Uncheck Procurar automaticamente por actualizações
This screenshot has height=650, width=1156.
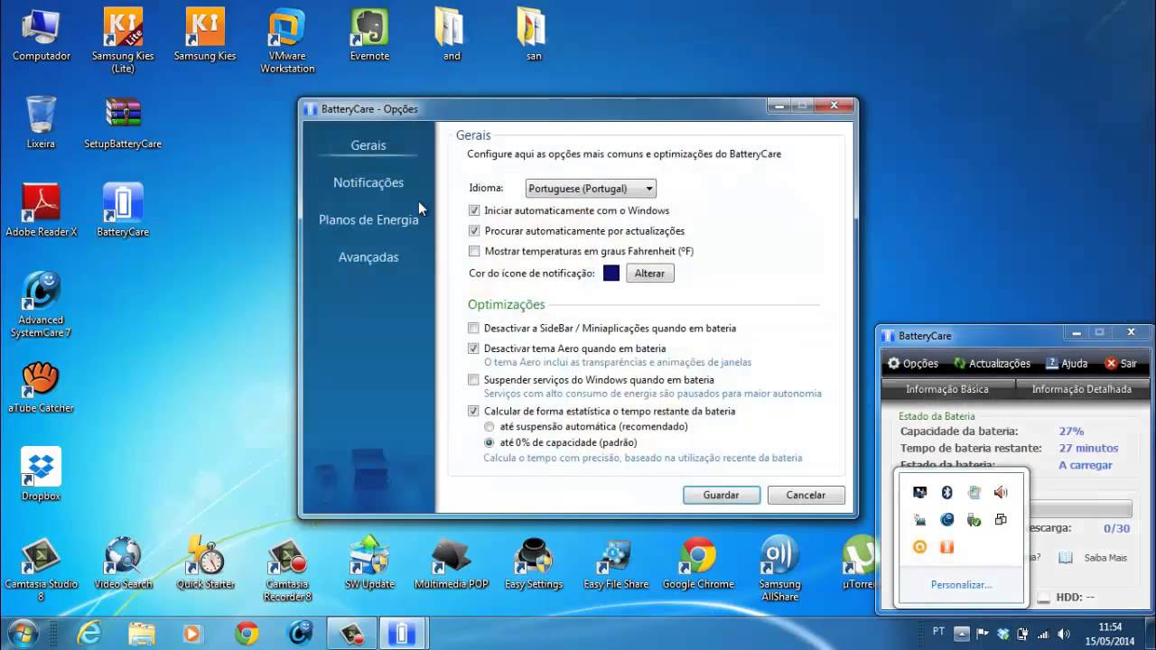click(x=474, y=231)
